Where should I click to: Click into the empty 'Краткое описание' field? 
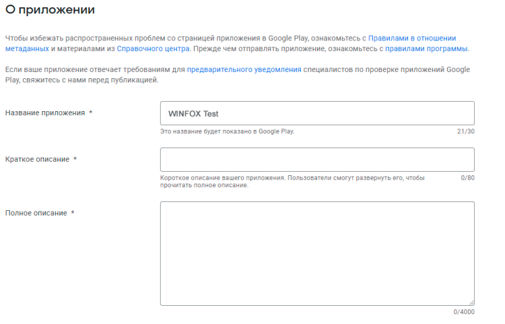pos(317,160)
